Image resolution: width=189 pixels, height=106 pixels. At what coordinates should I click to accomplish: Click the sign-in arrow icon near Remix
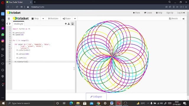coord(184,19)
